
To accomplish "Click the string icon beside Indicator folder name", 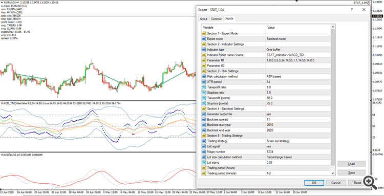I will pos(204,55).
